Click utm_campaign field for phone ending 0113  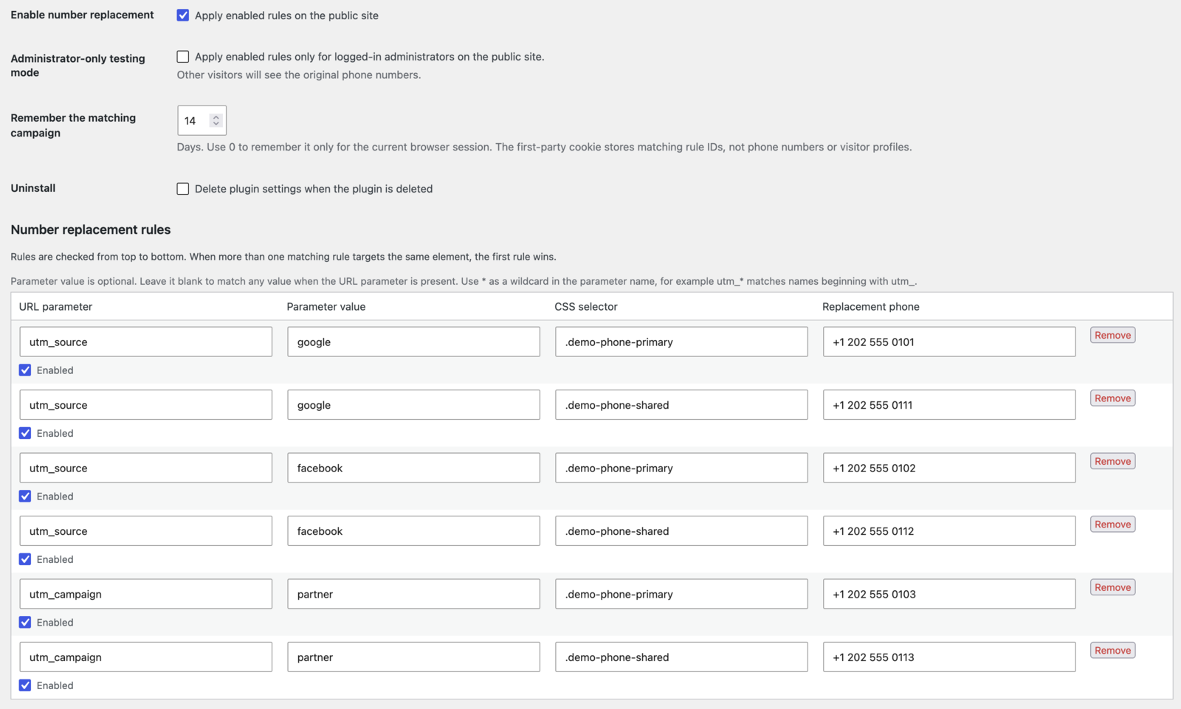(x=145, y=657)
